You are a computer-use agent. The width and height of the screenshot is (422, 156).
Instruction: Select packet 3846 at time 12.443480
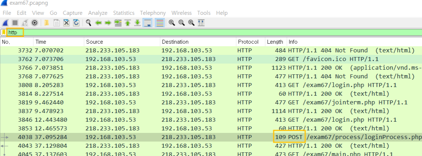coord(211,120)
